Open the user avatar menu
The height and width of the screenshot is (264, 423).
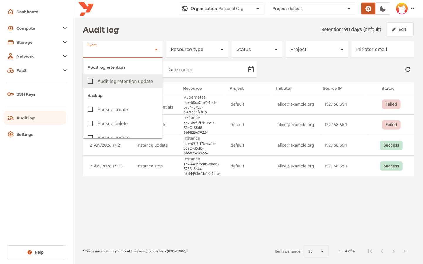[405, 9]
